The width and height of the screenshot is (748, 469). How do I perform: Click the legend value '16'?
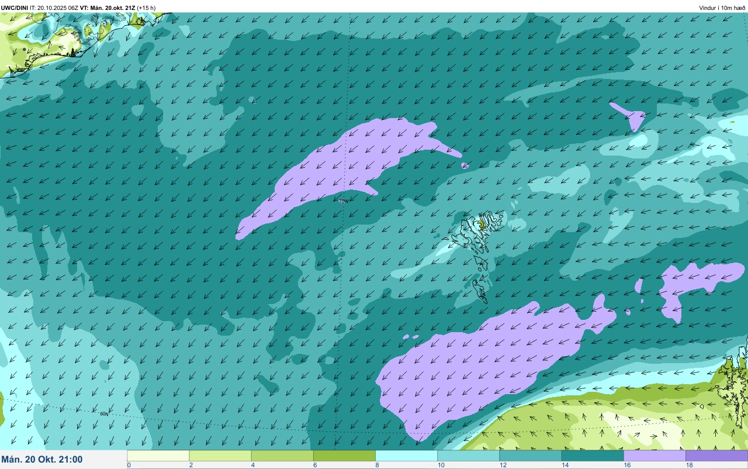(x=626, y=465)
